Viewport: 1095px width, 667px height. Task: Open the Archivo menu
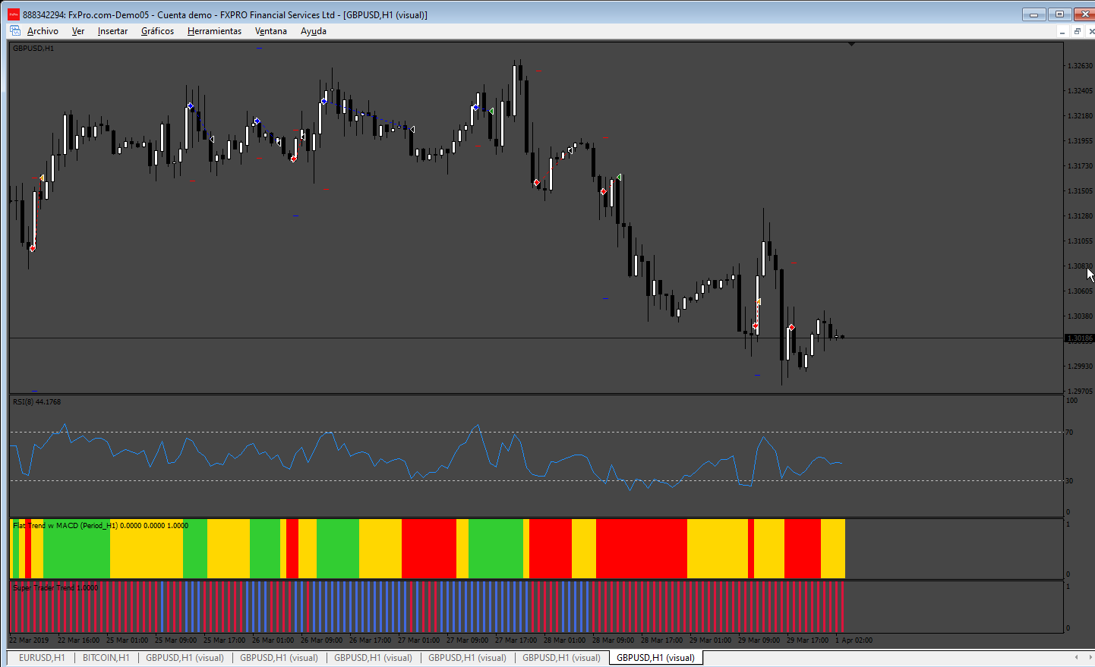coord(43,31)
